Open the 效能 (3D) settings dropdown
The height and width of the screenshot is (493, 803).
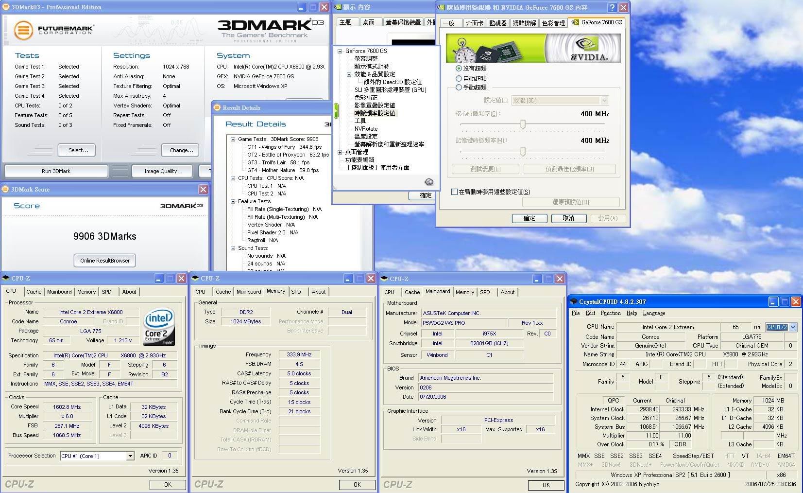click(605, 101)
